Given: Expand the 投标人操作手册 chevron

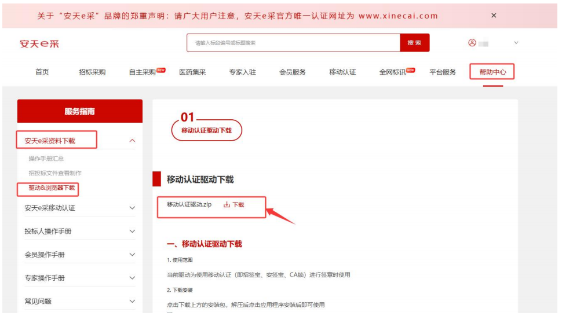Looking at the screenshot, I should pos(132,232).
